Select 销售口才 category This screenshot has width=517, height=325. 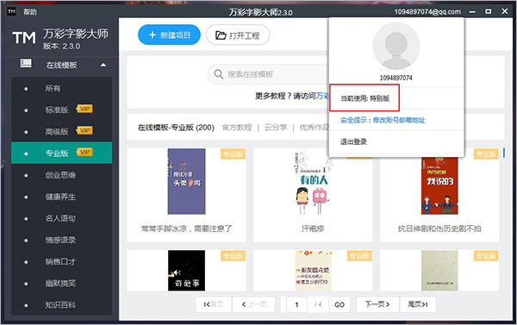[62, 262]
